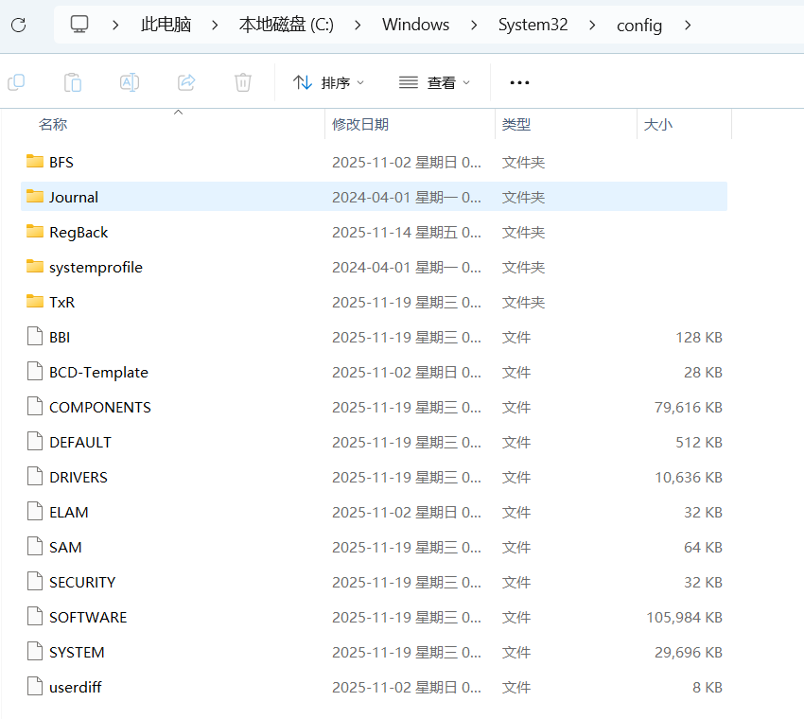Click the refresh icon in address bar

(19, 25)
